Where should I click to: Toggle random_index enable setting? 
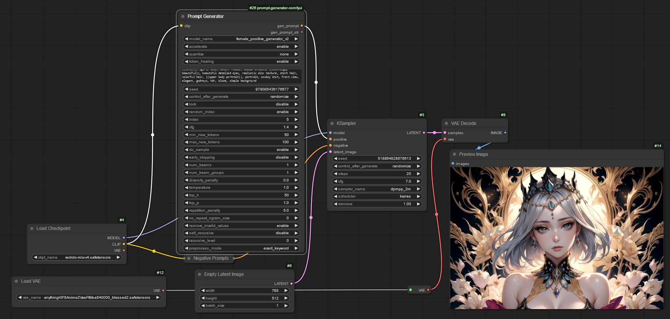click(x=241, y=112)
